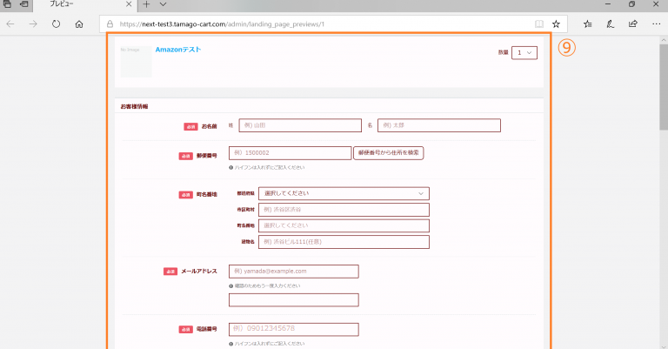
Task: Click the Amazonテスト product title link
Action: [x=177, y=50]
